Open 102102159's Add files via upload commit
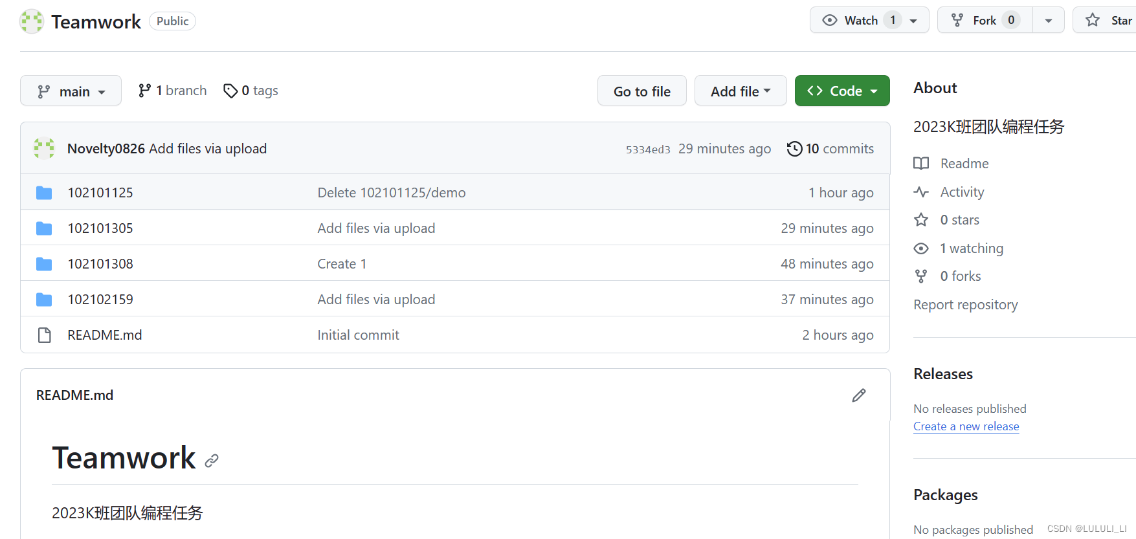The image size is (1136, 539). pos(376,300)
